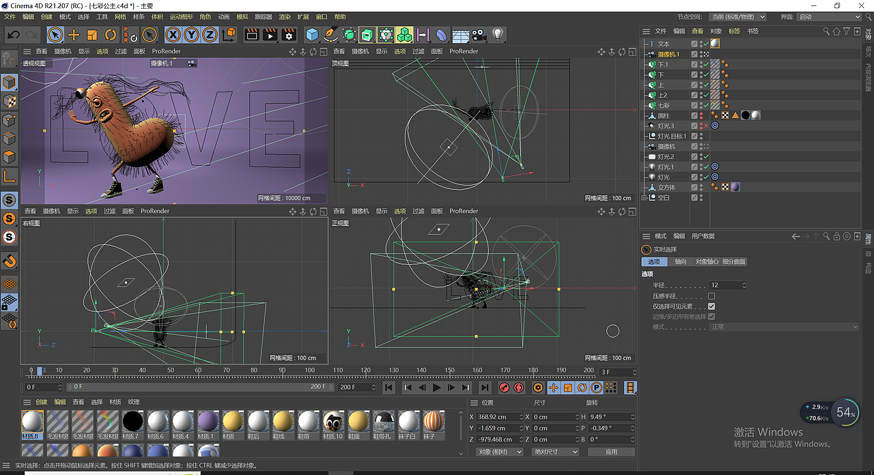Click the record keyframe button
874x475 pixels.
click(x=504, y=387)
